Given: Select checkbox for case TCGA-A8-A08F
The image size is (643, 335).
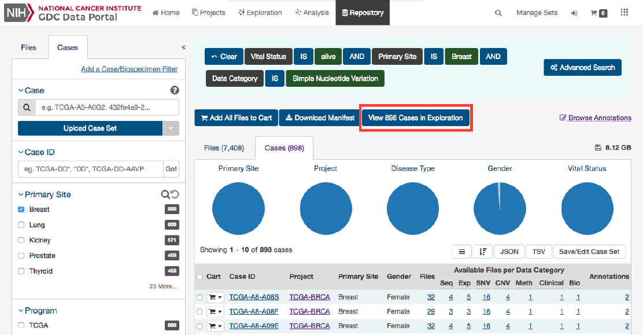Looking at the screenshot, I should (x=199, y=312).
